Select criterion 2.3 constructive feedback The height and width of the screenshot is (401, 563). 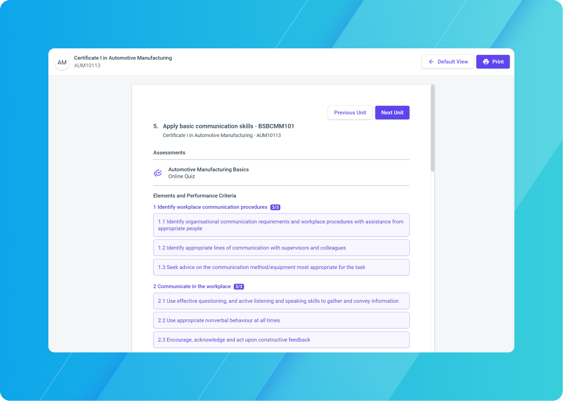[281, 340]
